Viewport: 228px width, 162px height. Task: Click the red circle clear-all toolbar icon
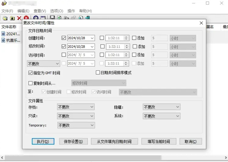(x=26, y=18)
